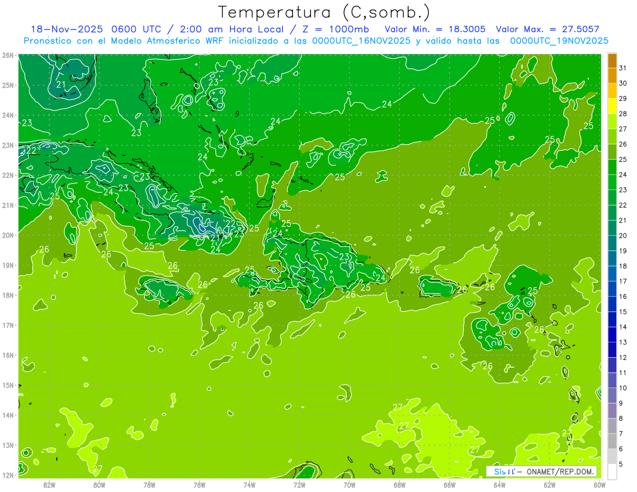The height and width of the screenshot is (492, 637).
Task: Click the yellow swatch between 28 and 29
Action: tap(613, 106)
